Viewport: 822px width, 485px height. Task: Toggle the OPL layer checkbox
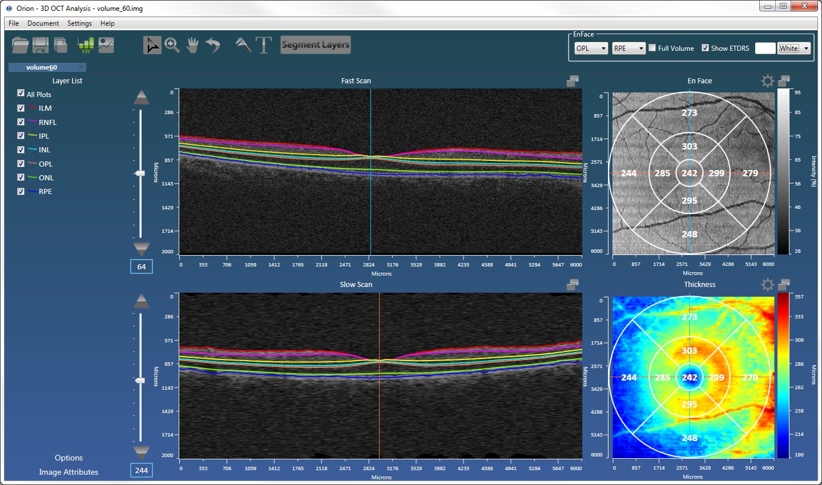[21, 164]
